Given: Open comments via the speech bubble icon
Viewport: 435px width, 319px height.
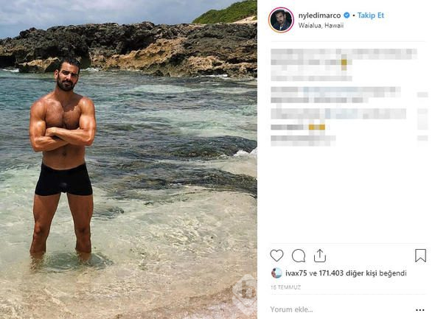Looking at the screenshot, I should pyautogui.click(x=299, y=256).
